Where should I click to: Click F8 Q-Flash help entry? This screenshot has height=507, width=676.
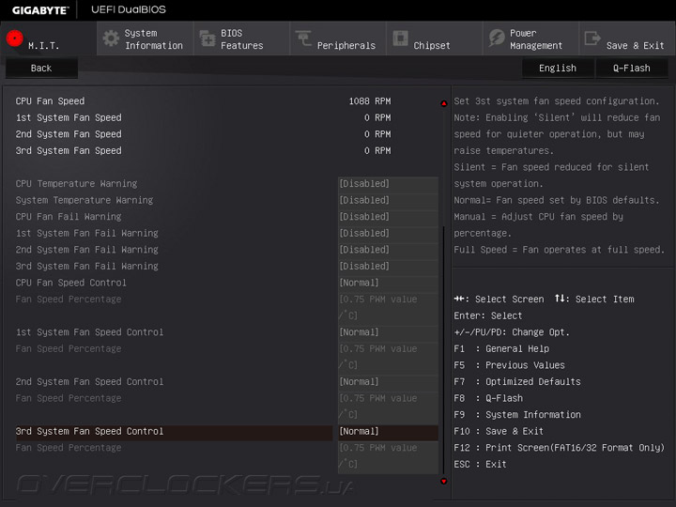pyautogui.click(x=488, y=398)
